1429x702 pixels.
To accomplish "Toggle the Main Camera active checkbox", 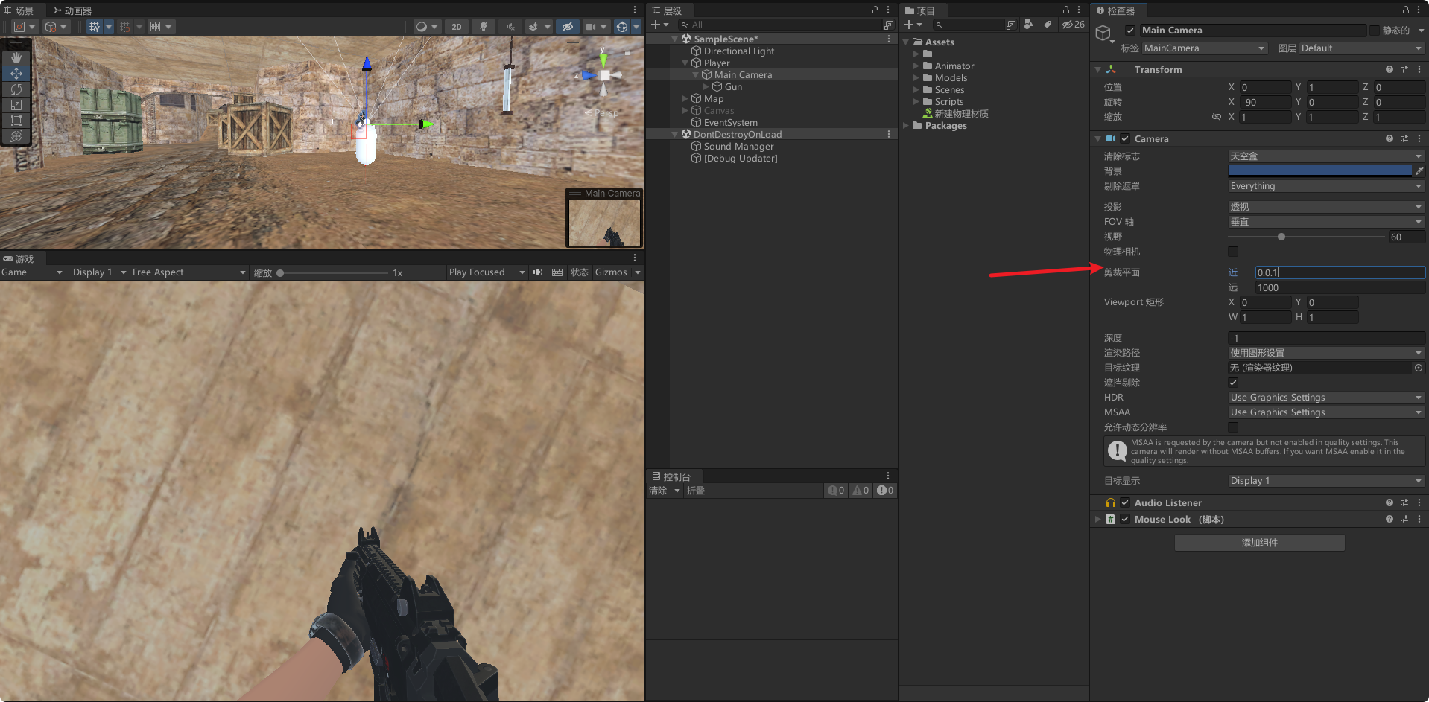I will click(1130, 31).
